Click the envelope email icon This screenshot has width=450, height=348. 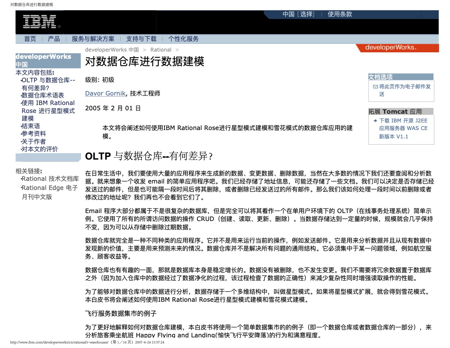pyautogui.click(x=375, y=86)
